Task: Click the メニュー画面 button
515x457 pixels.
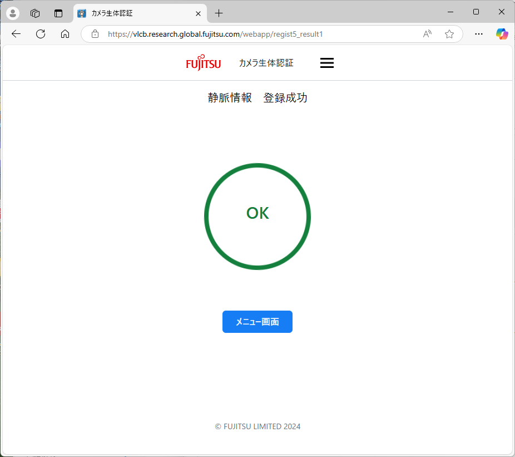Action: [257, 322]
